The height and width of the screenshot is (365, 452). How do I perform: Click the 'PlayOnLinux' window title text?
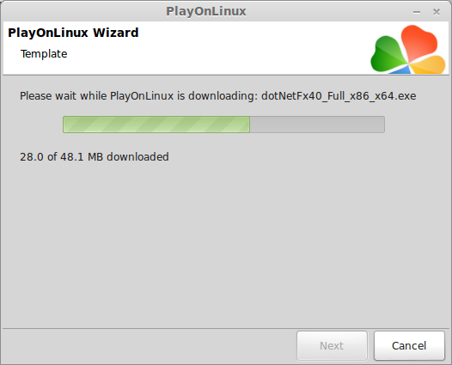pos(206,11)
